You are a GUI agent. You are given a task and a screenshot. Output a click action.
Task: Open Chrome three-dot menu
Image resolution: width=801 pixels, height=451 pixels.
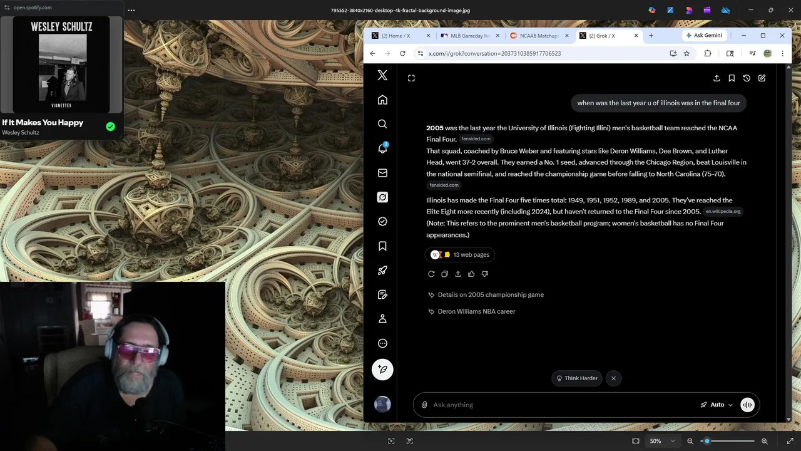[782, 53]
